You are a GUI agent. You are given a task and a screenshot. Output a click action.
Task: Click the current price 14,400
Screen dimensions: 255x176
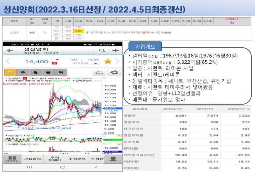tap(37, 62)
